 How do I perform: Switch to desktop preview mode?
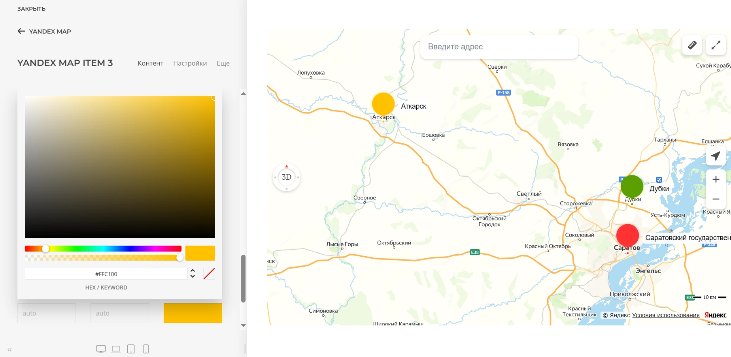[x=101, y=349]
